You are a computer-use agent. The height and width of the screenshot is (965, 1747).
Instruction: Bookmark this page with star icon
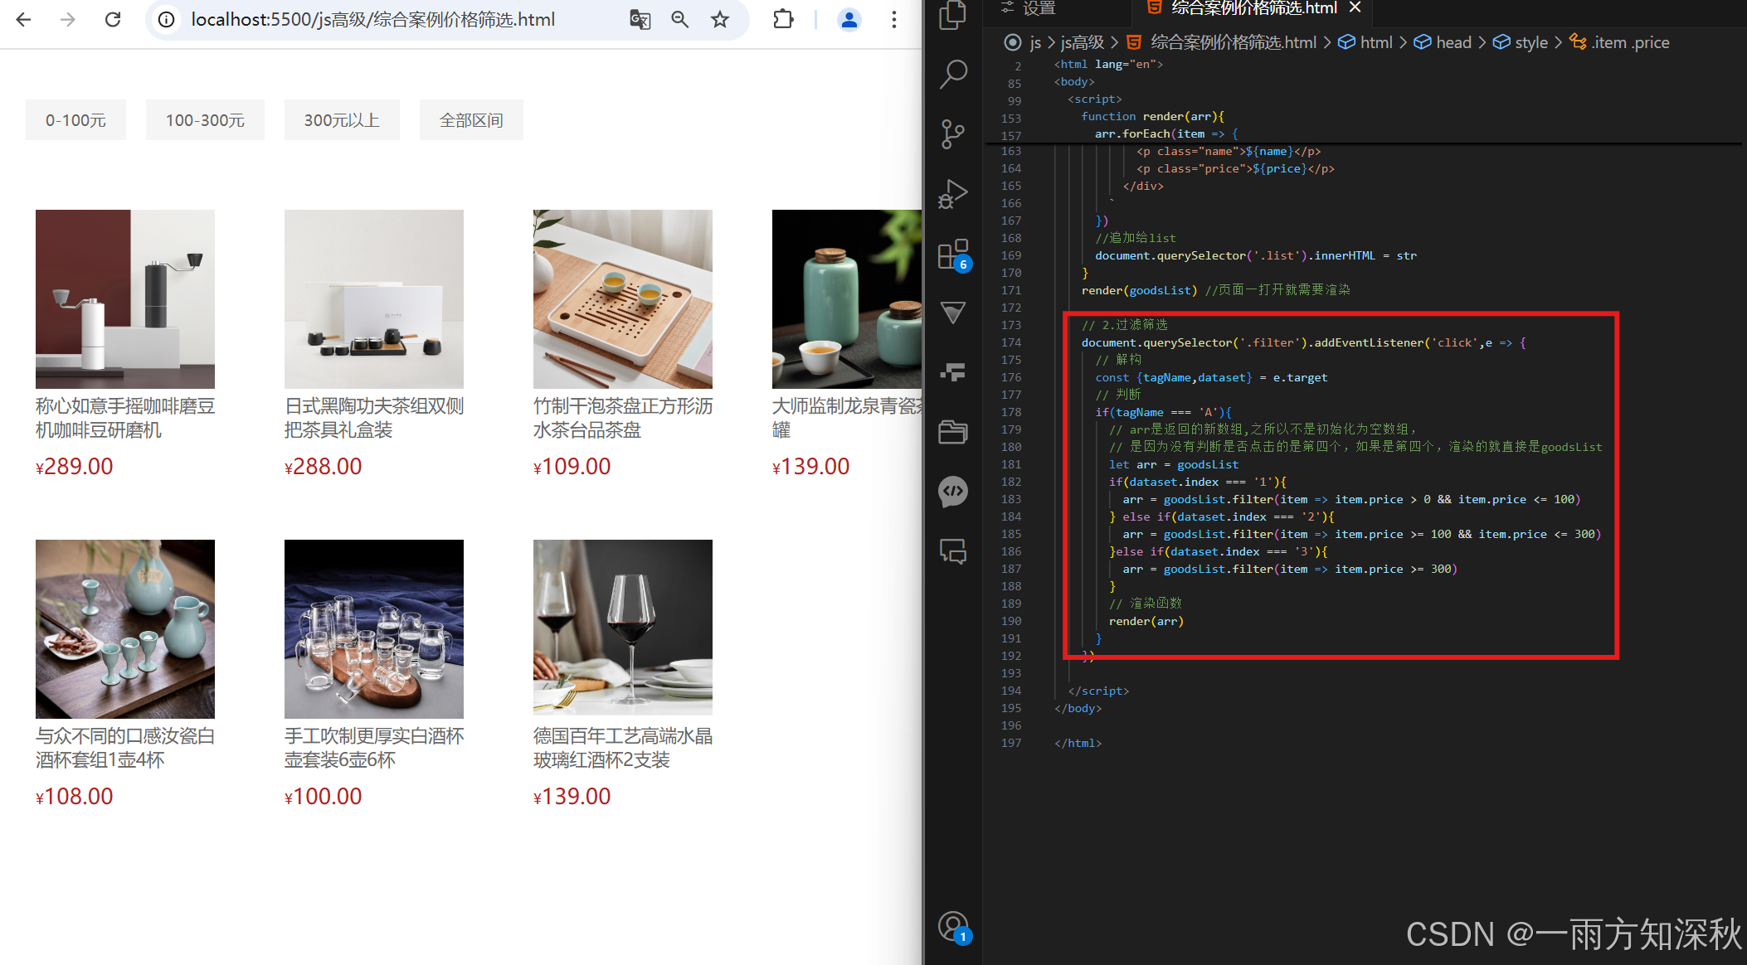pyautogui.click(x=720, y=20)
